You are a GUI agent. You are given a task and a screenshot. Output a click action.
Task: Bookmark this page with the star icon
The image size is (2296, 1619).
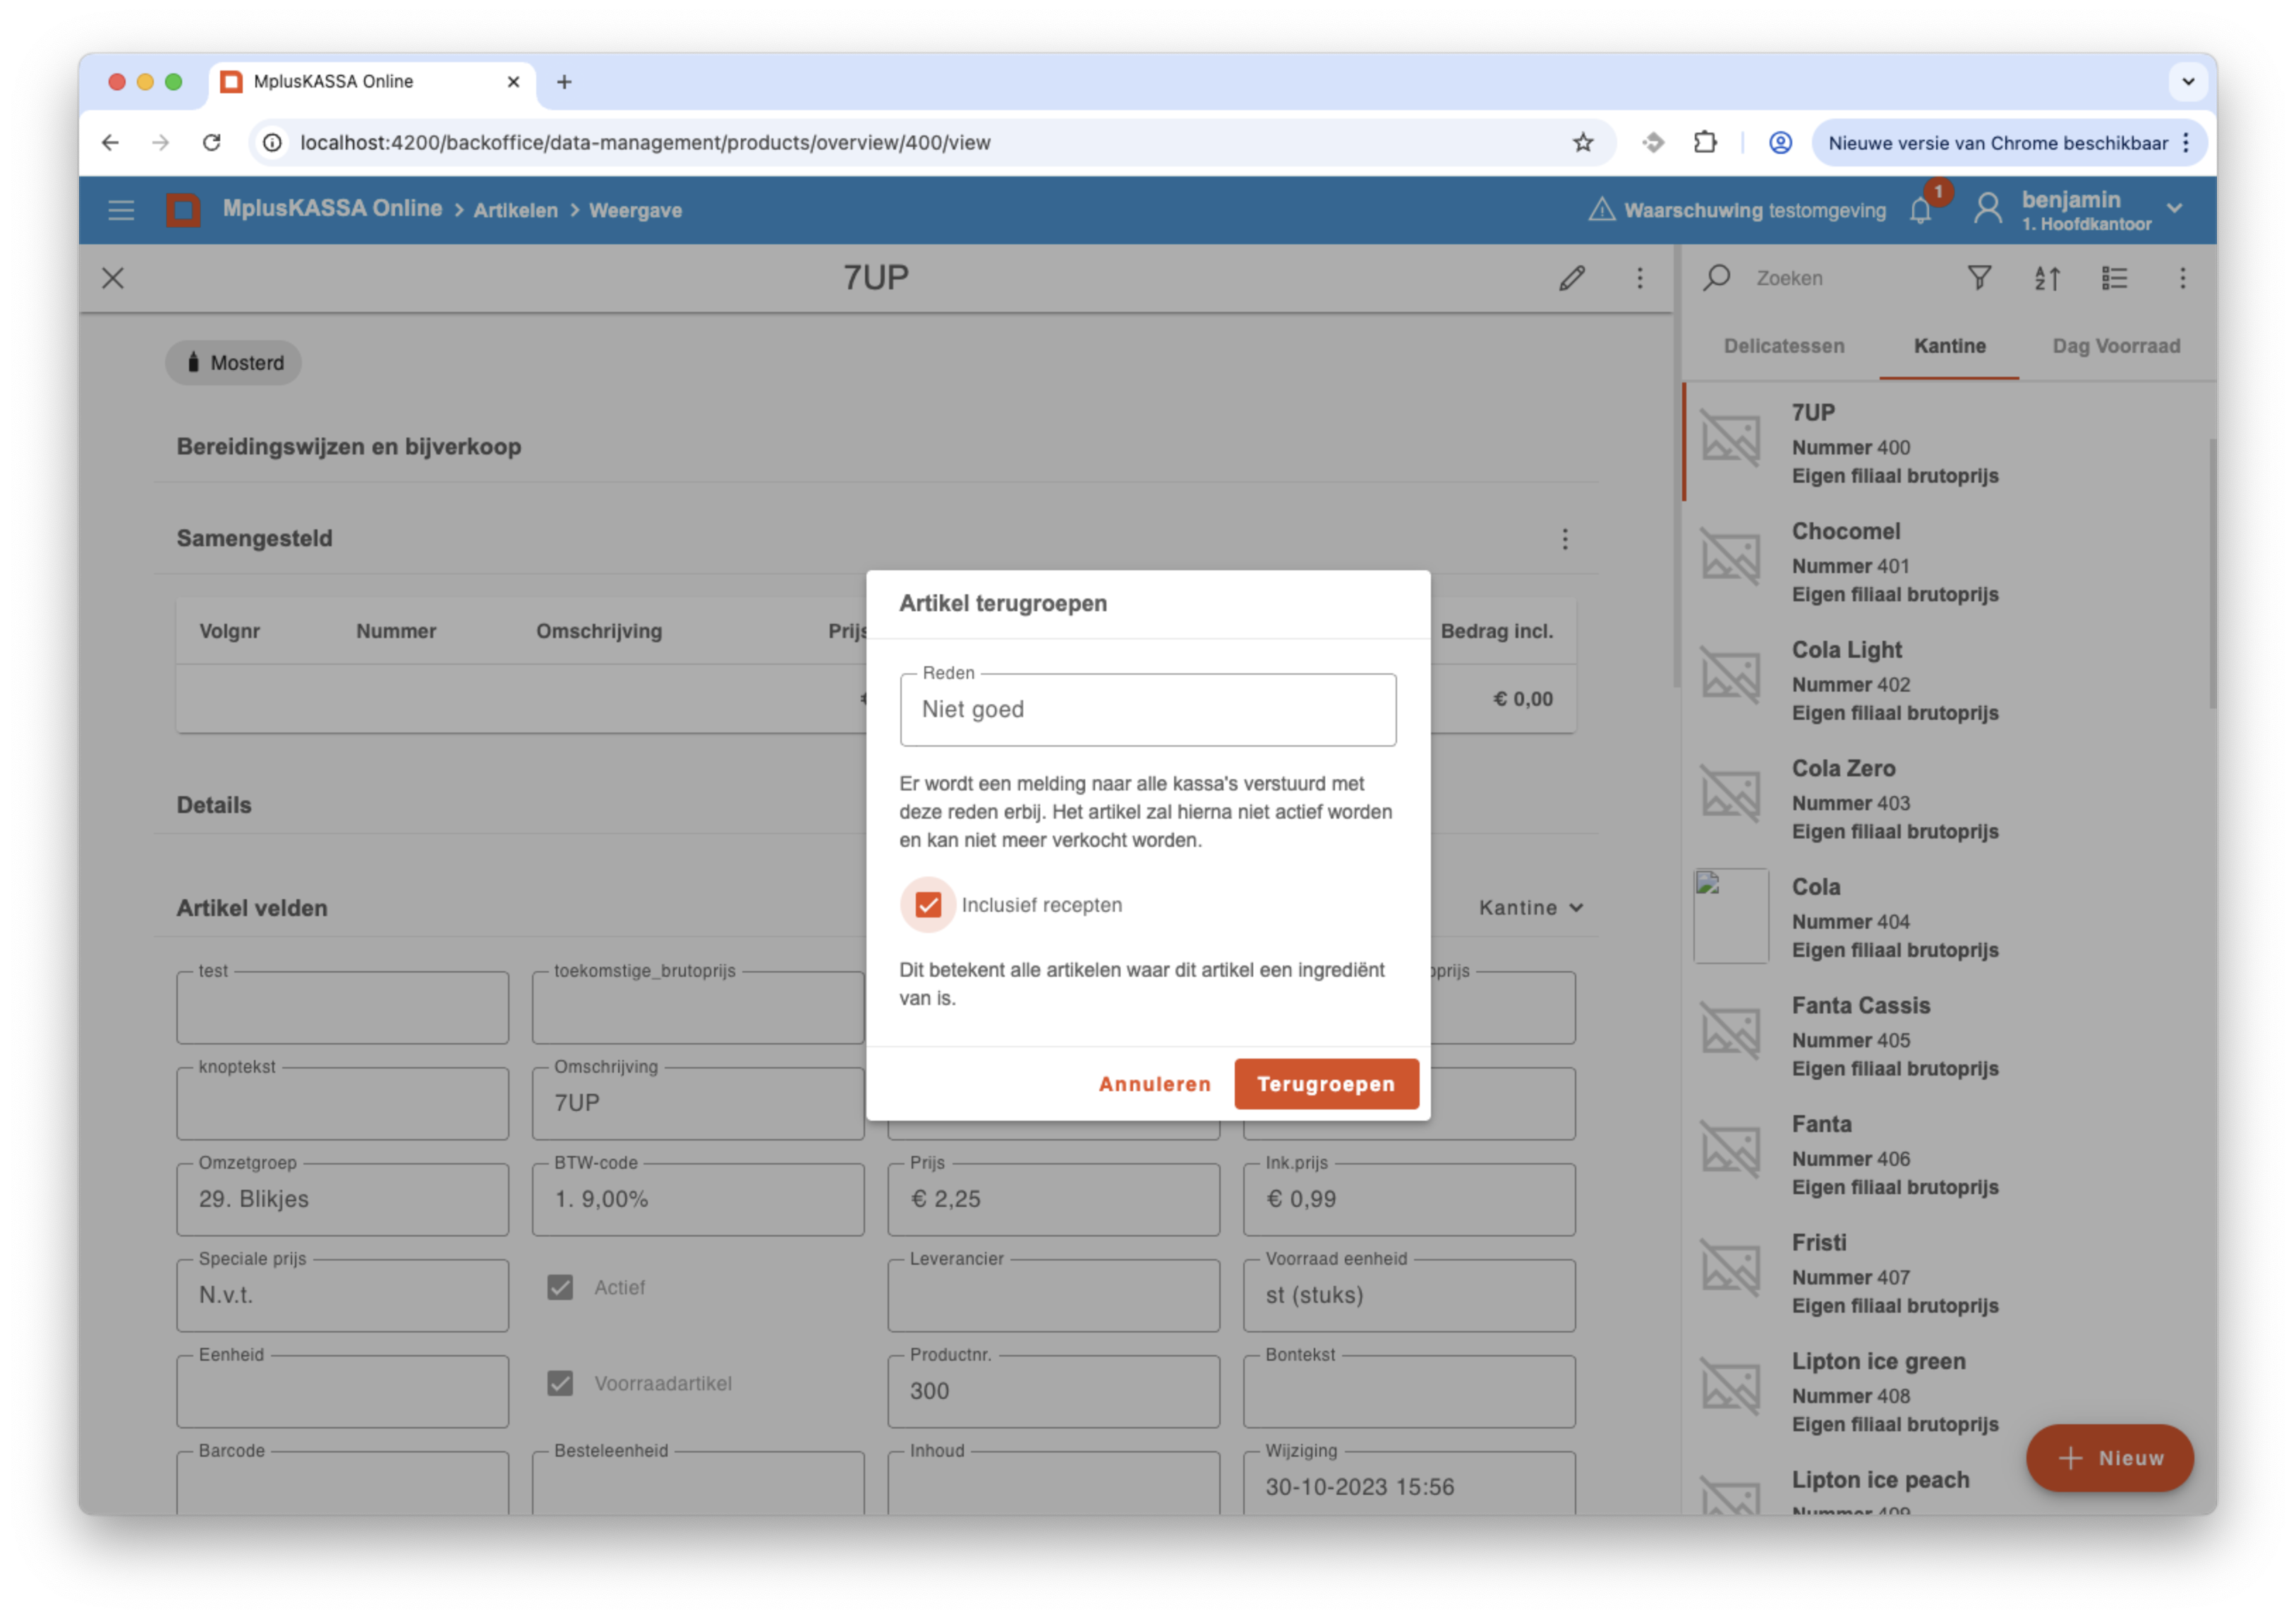point(1583,142)
